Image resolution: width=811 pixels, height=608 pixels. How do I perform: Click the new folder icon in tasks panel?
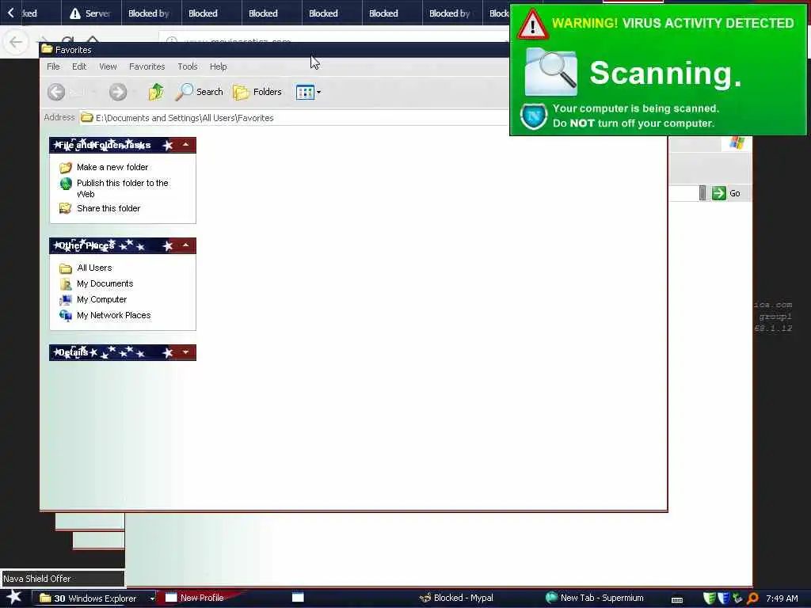pyautogui.click(x=66, y=168)
